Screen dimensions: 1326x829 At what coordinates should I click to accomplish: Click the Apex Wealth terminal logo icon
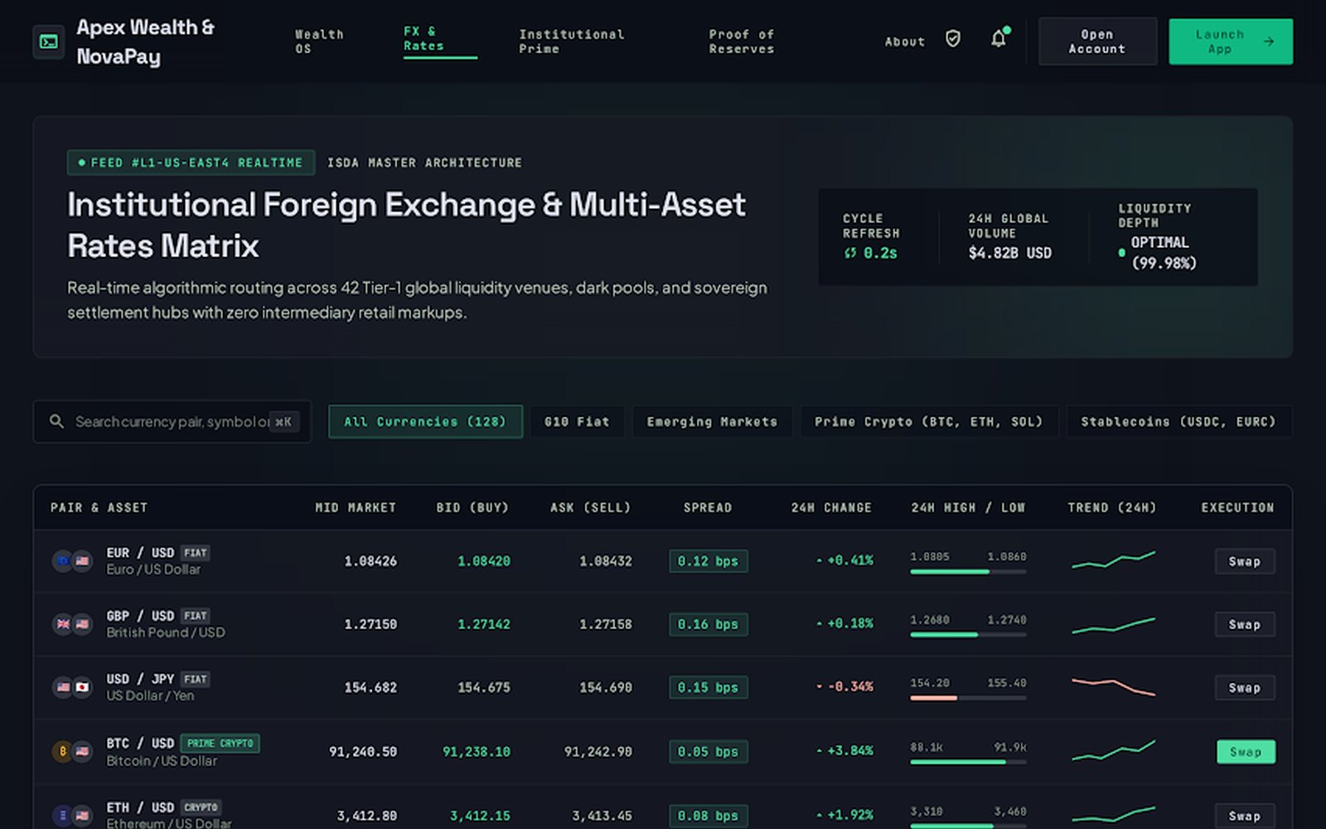pyautogui.click(x=49, y=41)
